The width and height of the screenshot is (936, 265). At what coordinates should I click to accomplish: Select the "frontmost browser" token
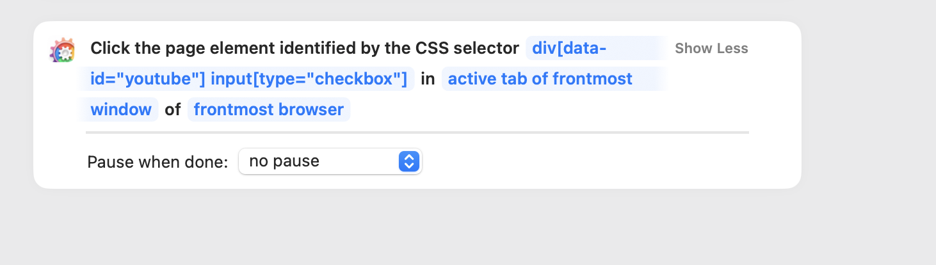click(268, 109)
